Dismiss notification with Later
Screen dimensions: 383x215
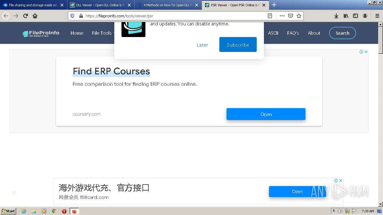[202, 45]
